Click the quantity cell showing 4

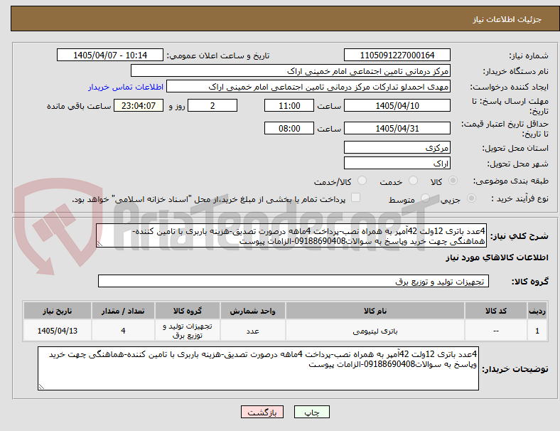[123, 331]
